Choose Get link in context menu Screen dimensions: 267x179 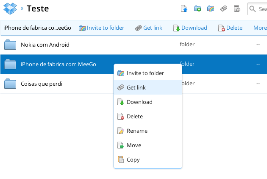(x=148, y=87)
